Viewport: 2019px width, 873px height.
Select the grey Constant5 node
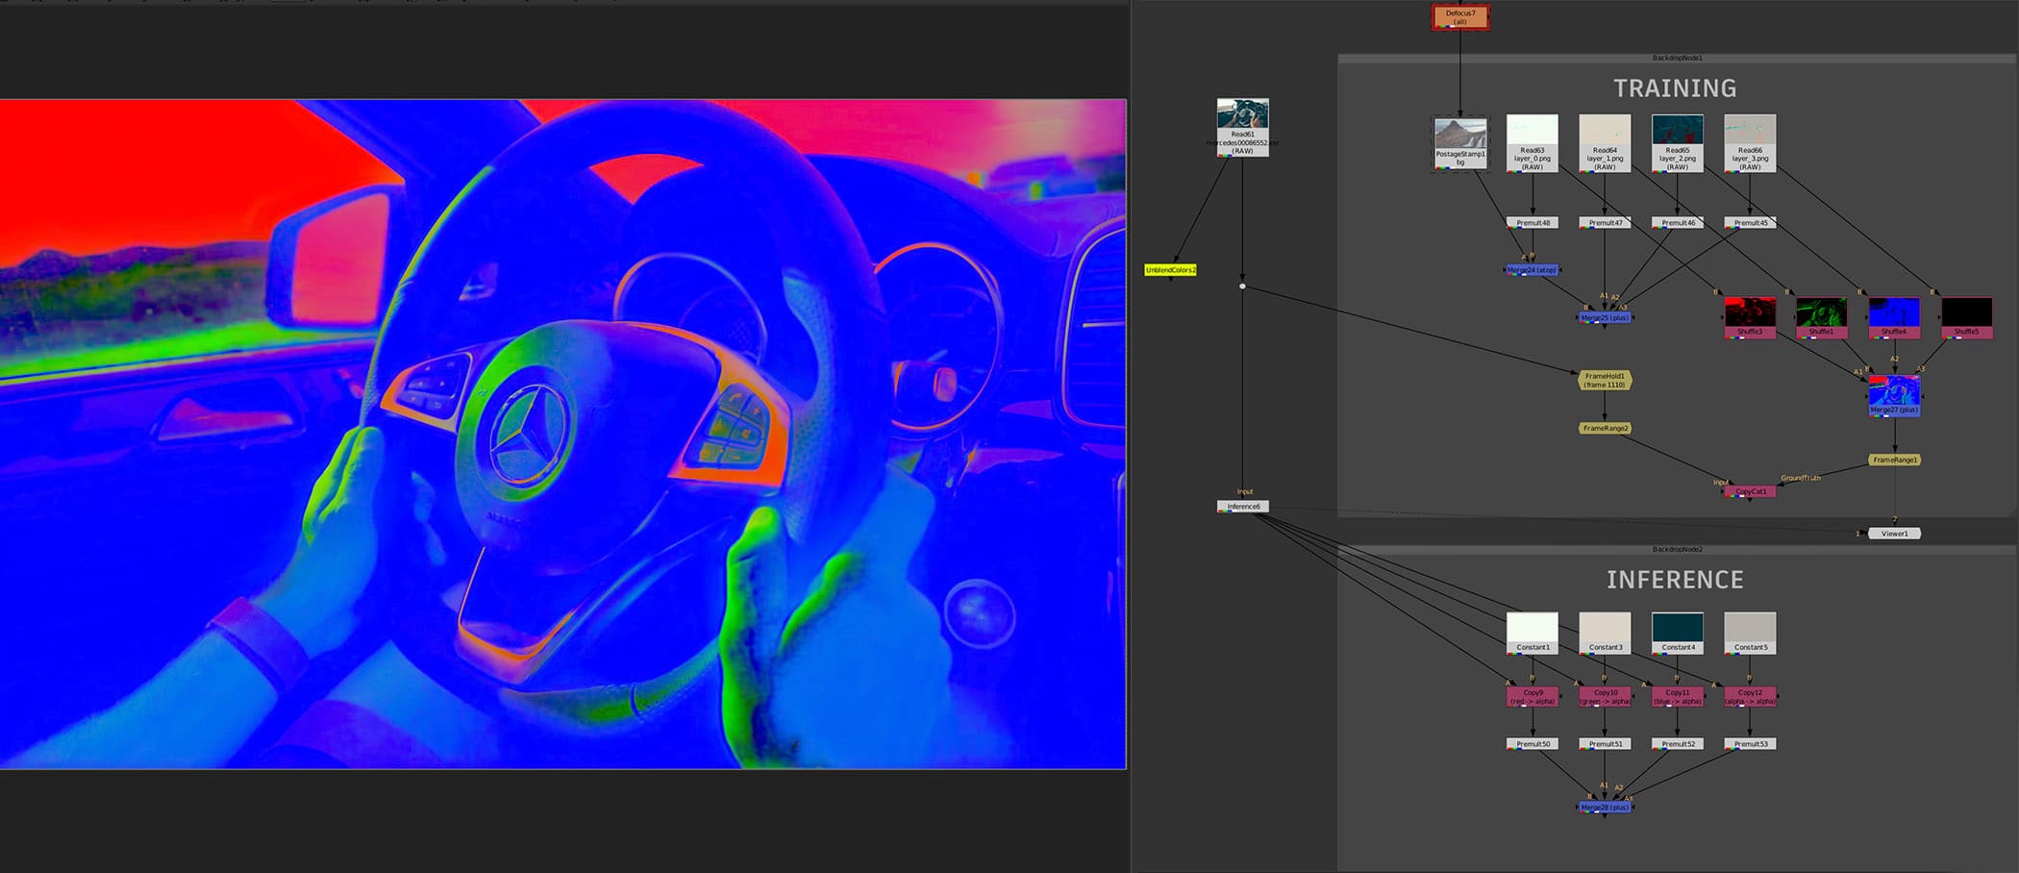tap(1750, 634)
